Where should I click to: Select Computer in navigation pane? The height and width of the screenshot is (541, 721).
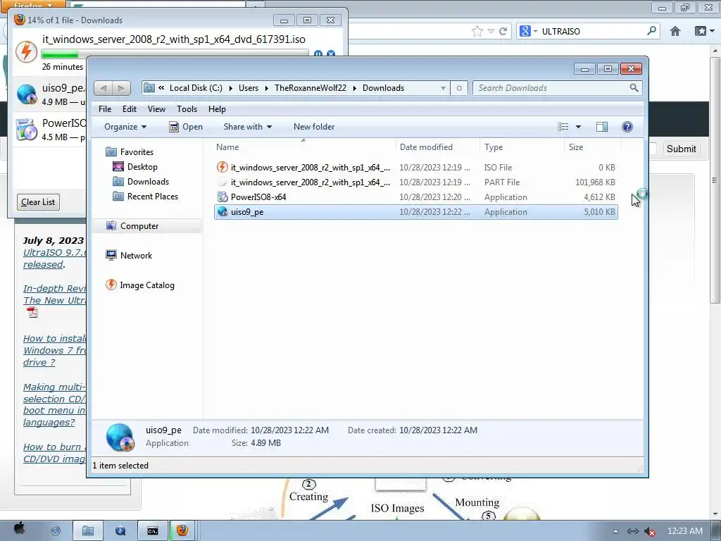tap(139, 226)
